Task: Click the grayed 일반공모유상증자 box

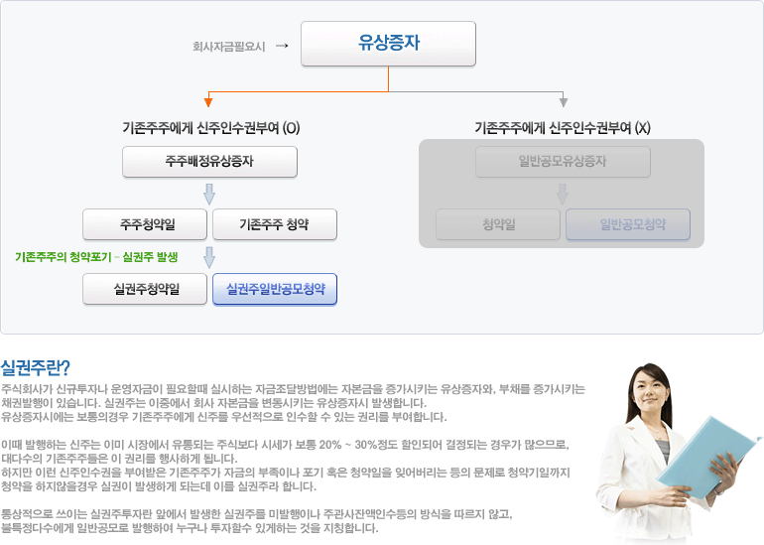Action: [x=563, y=161]
